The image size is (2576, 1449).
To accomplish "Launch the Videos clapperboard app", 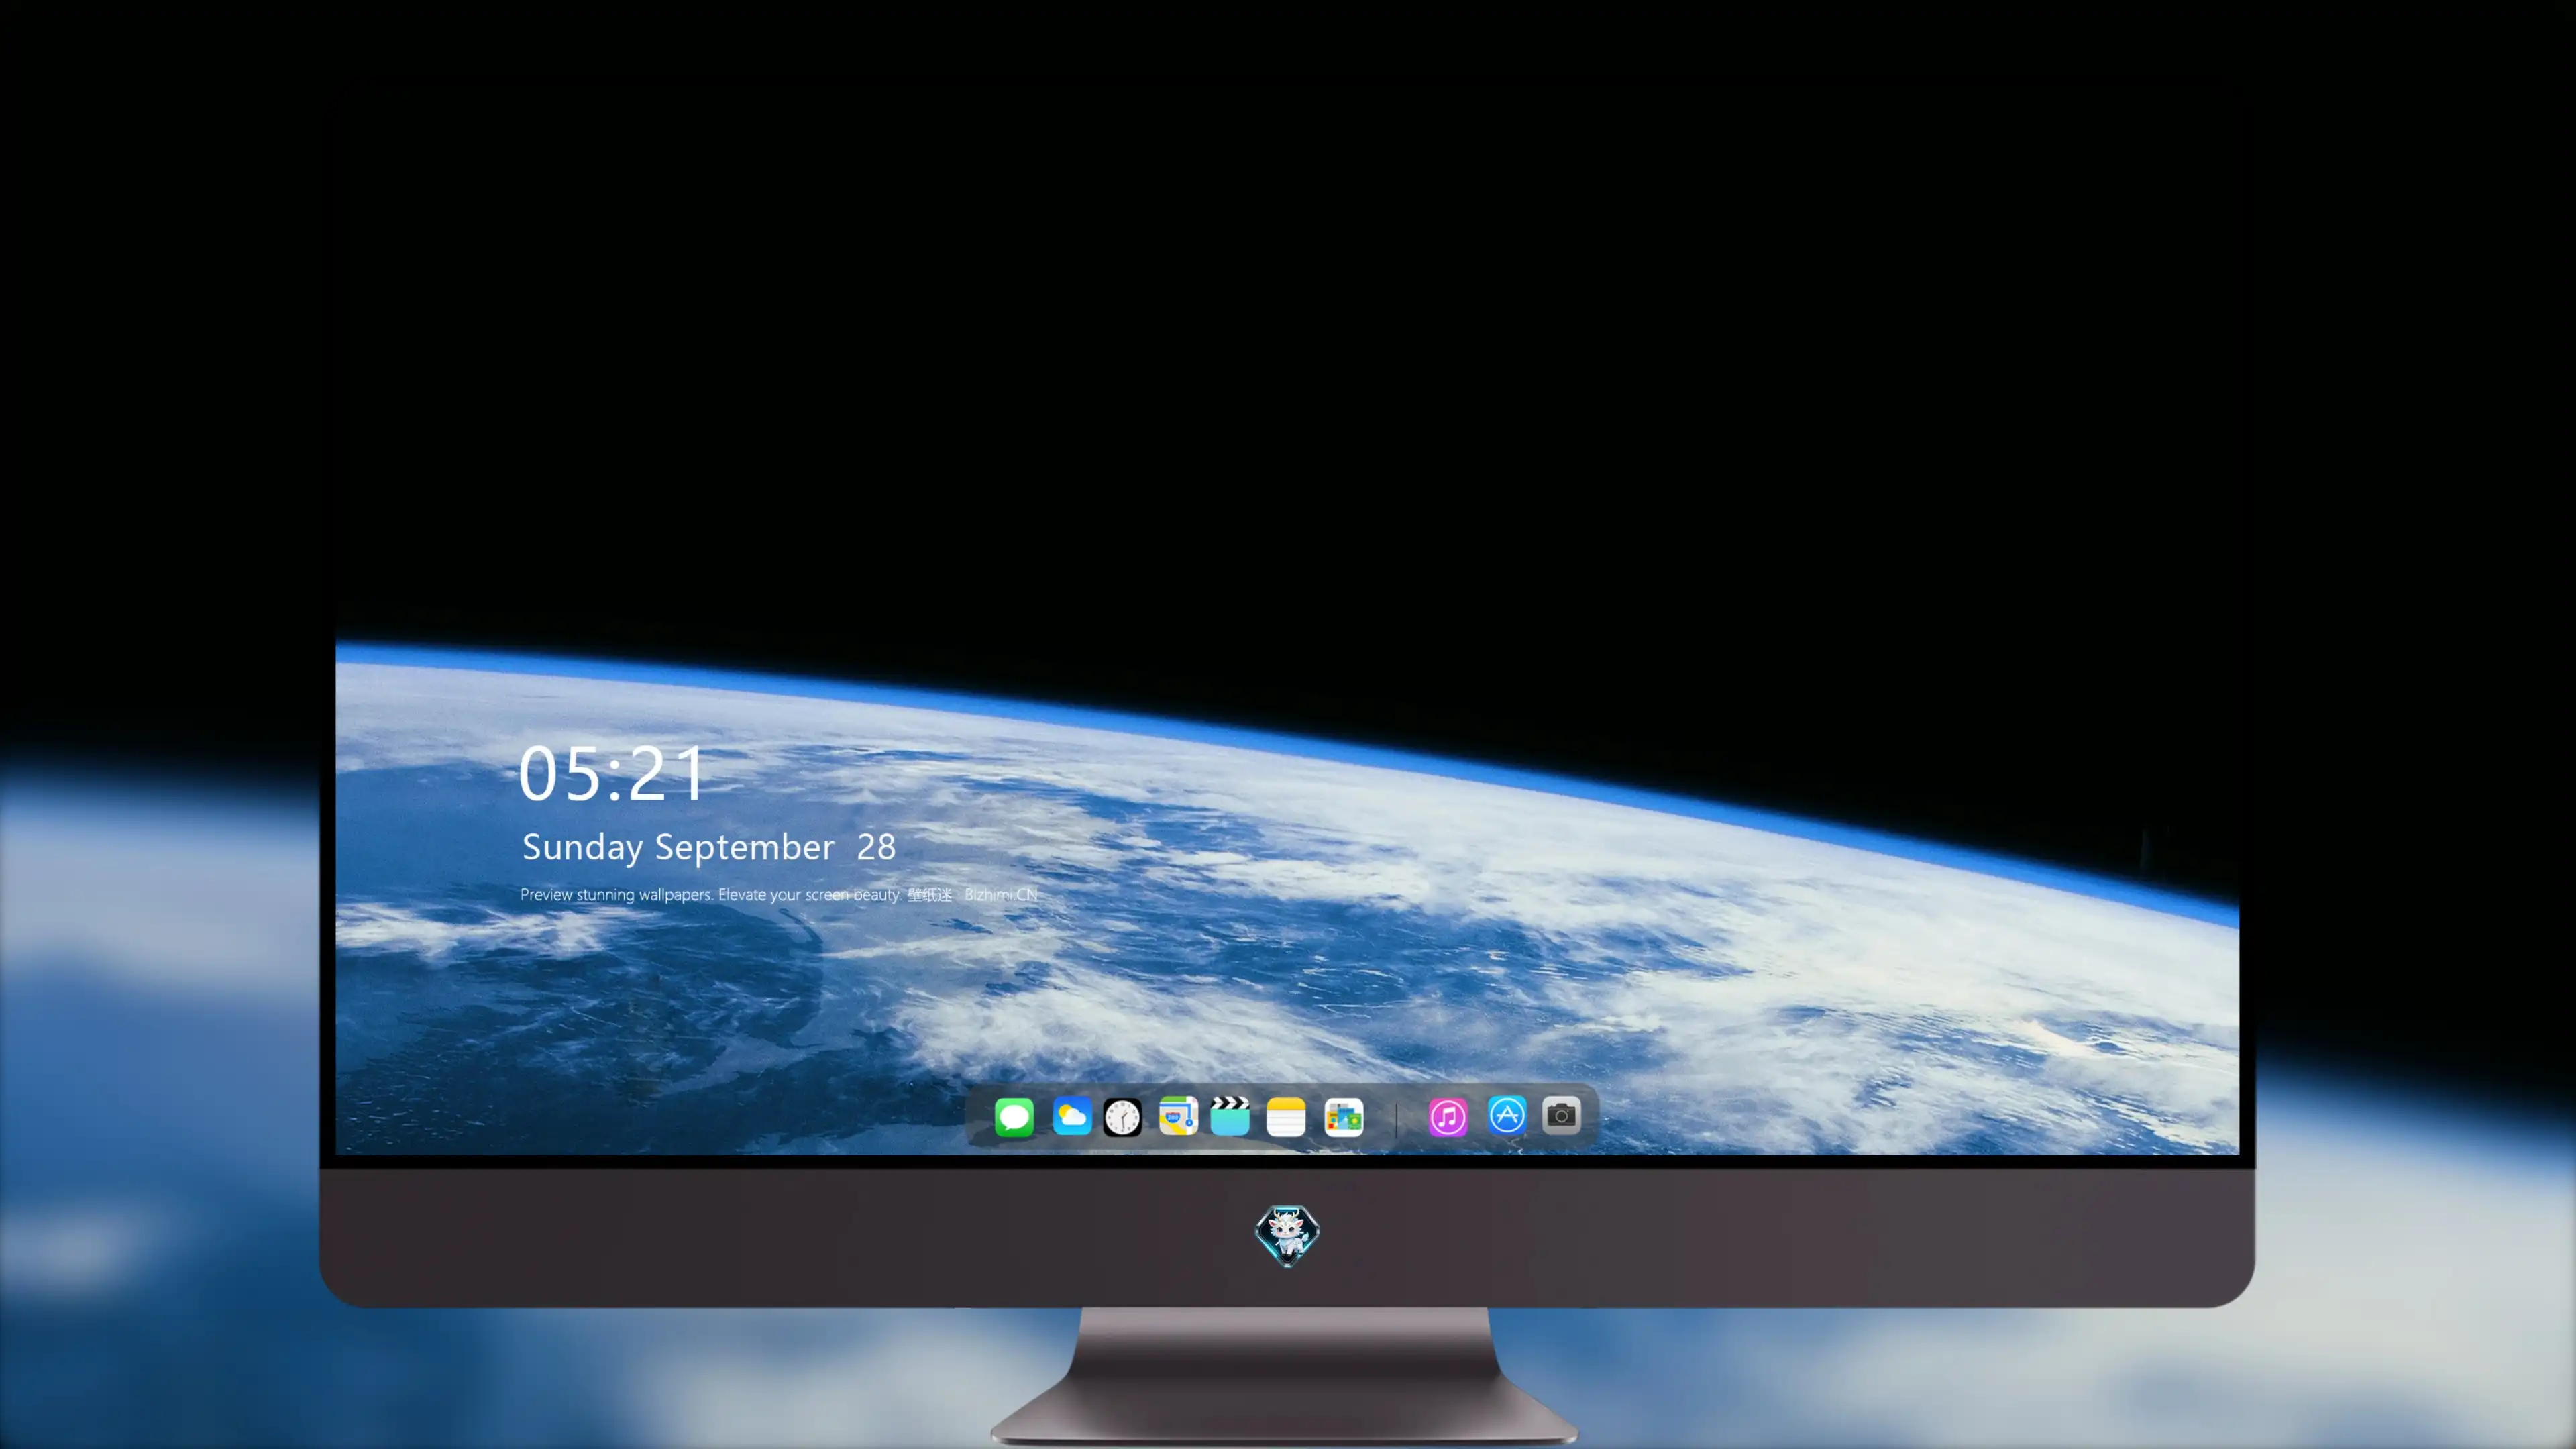I will 1230,1116.
